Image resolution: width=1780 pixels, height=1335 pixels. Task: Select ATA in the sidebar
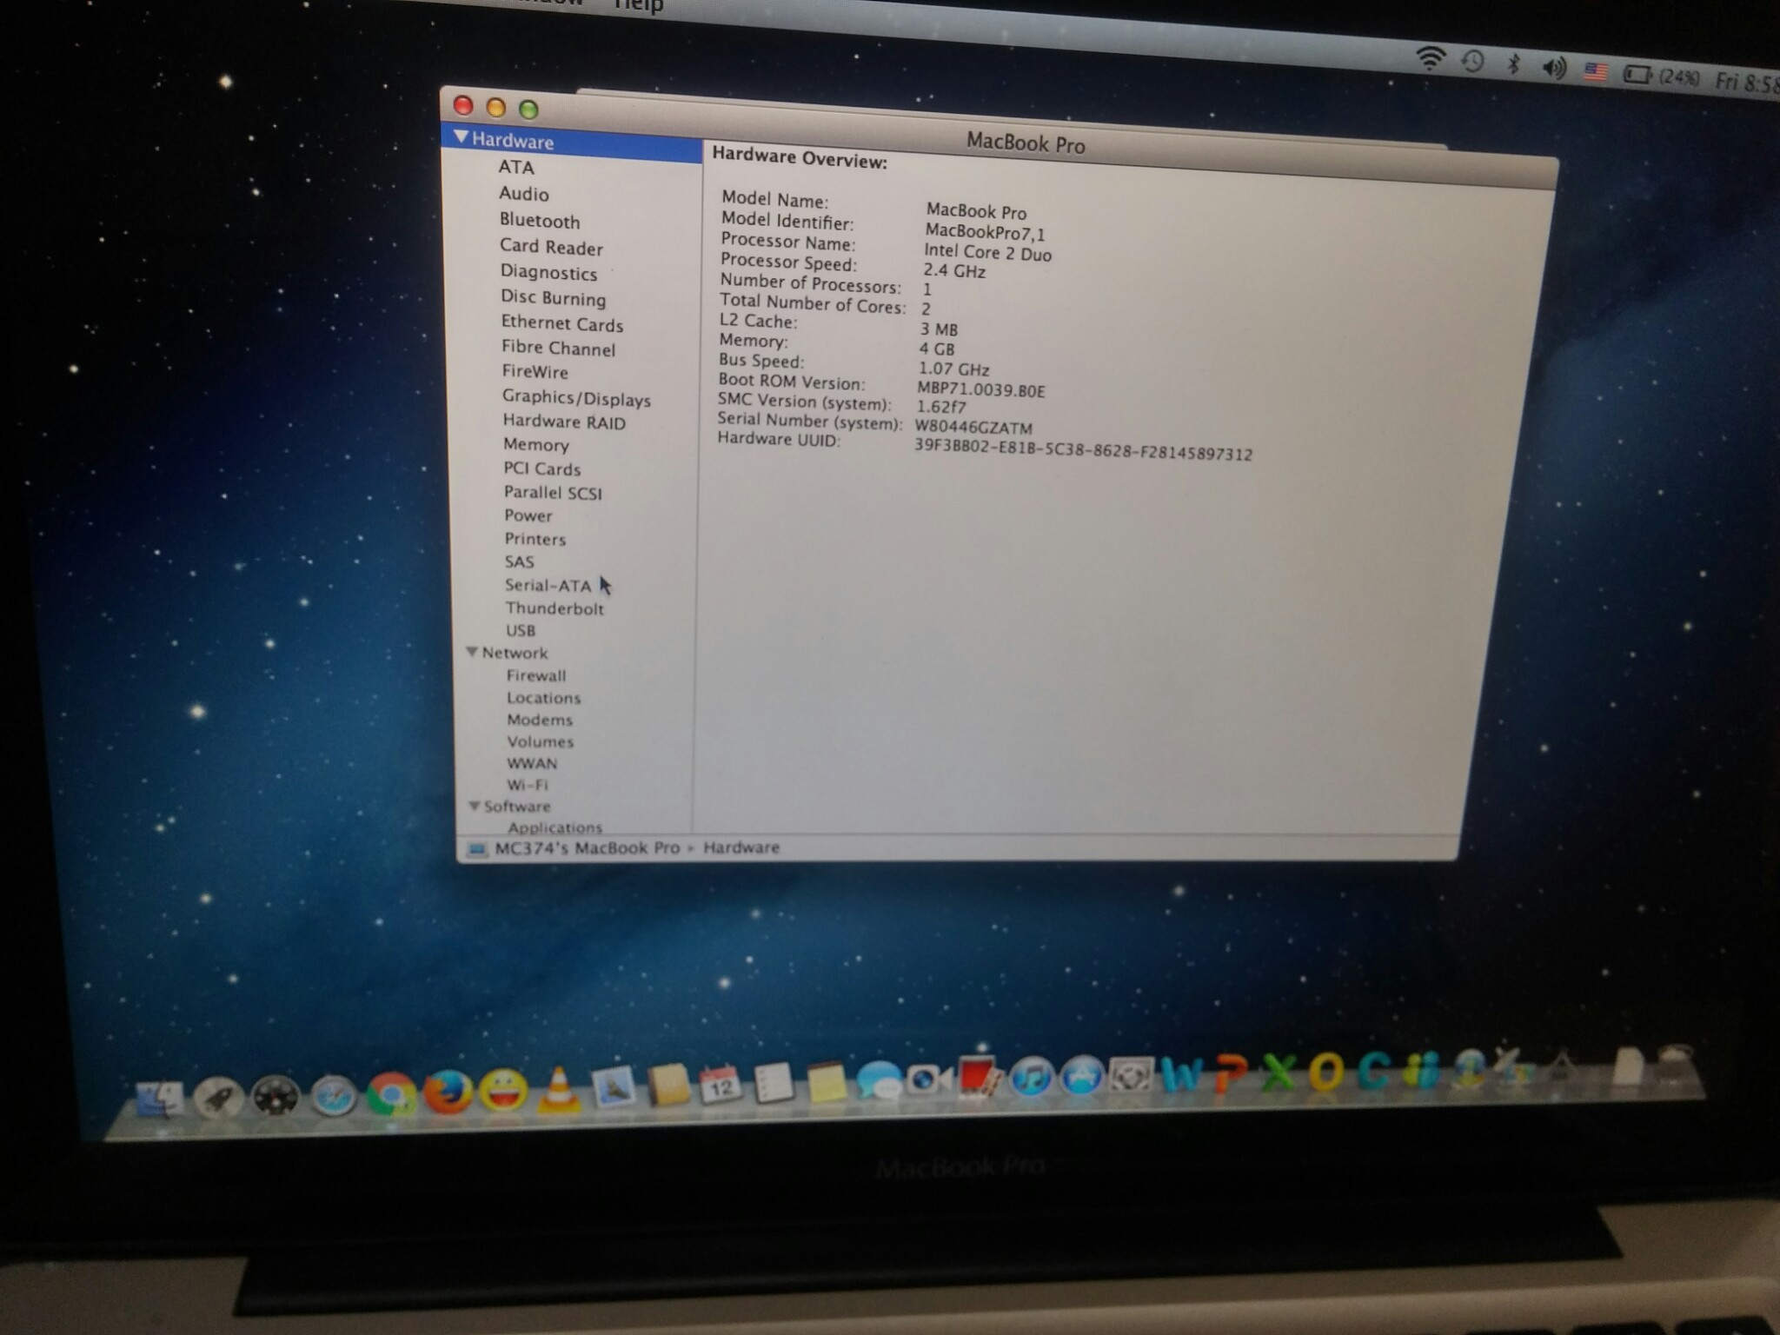click(516, 167)
